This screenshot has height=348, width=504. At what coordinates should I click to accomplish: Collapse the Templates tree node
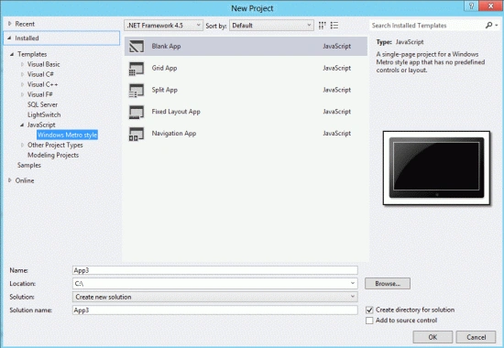pos(12,54)
